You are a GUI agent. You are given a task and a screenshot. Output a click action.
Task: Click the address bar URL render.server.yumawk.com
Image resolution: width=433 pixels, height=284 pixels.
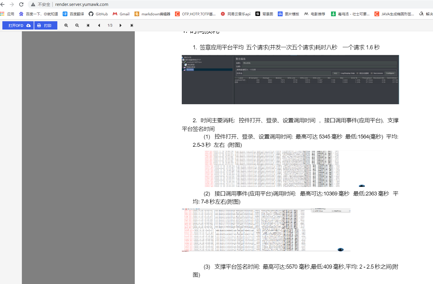(82, 4)
